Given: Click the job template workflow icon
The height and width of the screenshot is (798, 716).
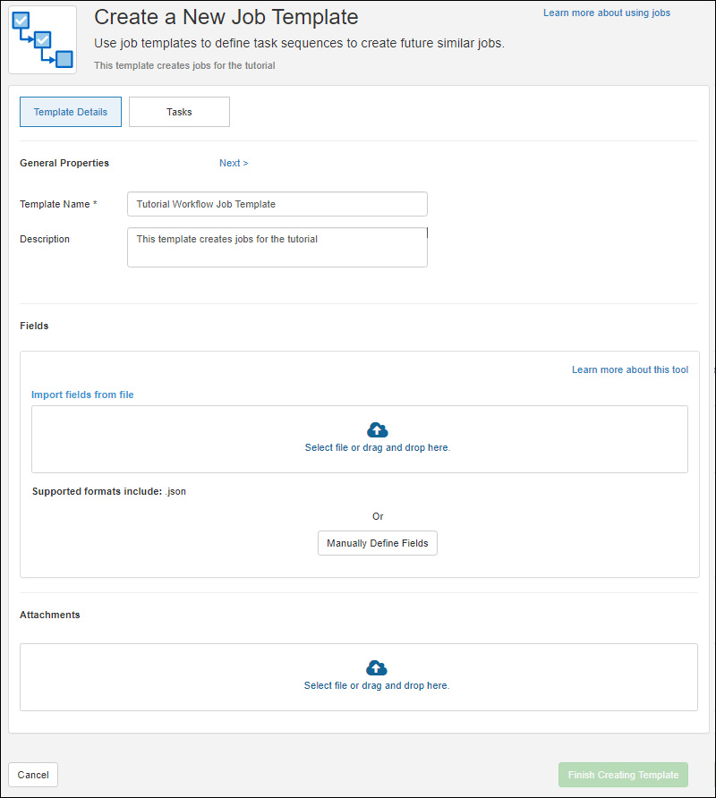Looking at the screenshot, I should point(42,40).
